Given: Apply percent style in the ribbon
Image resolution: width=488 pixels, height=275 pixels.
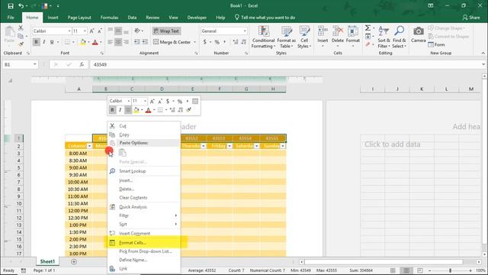Looking at the screenshot, I should tap(217, 42).
